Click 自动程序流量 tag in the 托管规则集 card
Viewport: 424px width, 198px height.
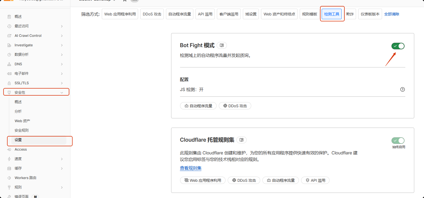pos(281,180)
